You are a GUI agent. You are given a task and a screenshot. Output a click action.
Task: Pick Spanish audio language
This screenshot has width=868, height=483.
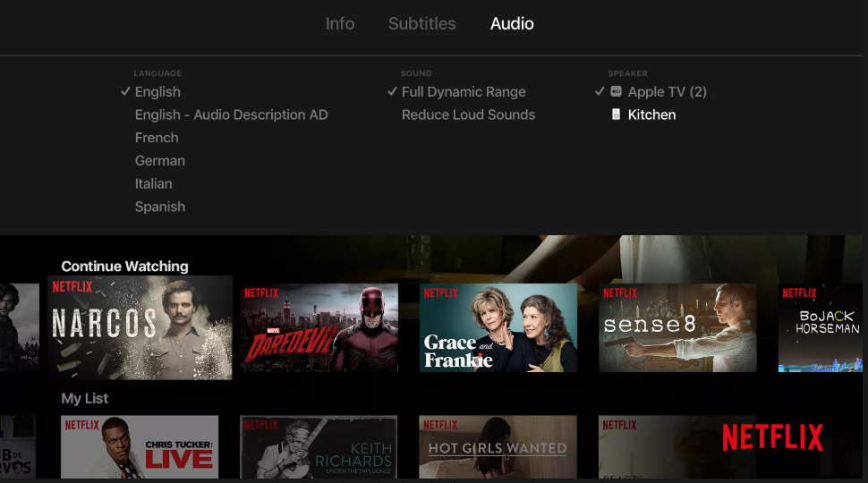tap(160, 207)
